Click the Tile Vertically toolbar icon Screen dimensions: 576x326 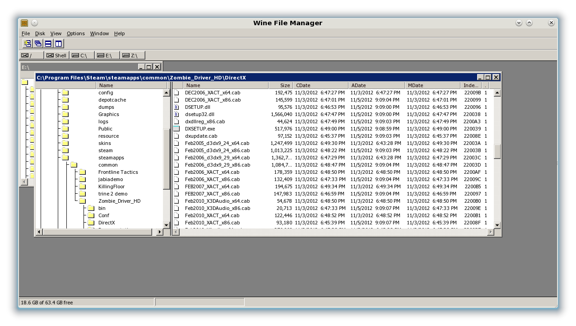pyautogui.click(x=59, y=43)
